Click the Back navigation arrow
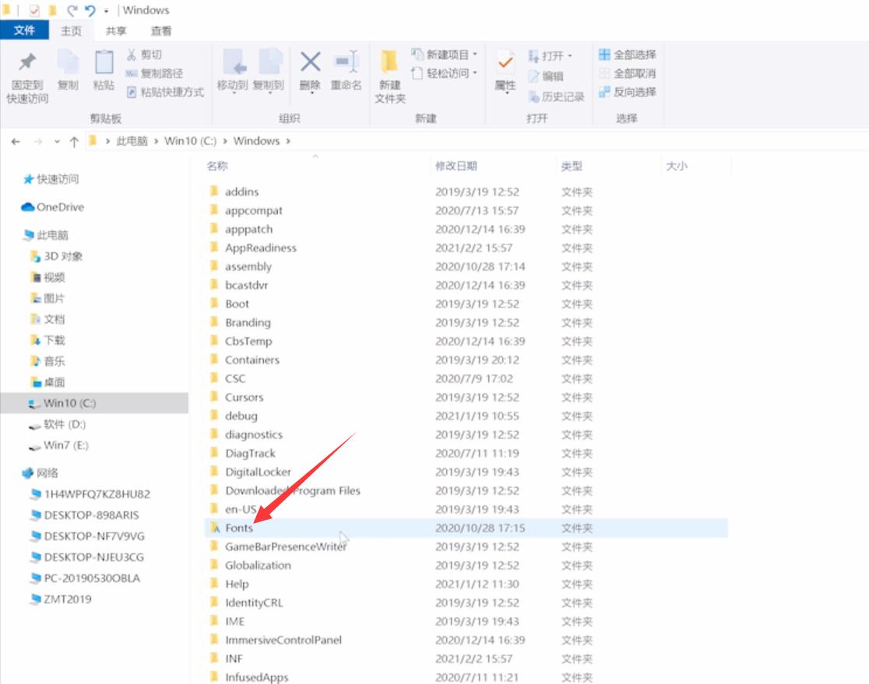Screen dimensions: 869x684 click(16, 142)
